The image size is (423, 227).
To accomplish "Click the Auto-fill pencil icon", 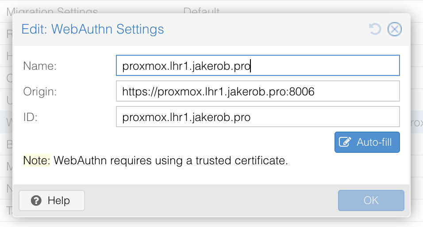I will click(345, 142).
